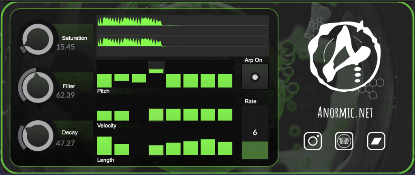Click the first Length step bar
The width and height of the screenshot is (415, 175).
tap(105, 146)
